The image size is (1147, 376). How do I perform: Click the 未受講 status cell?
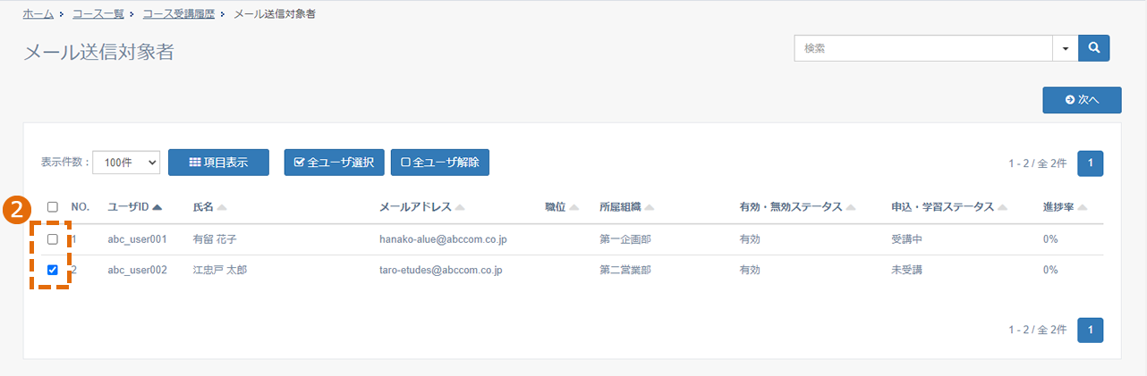tap(907, 270)
